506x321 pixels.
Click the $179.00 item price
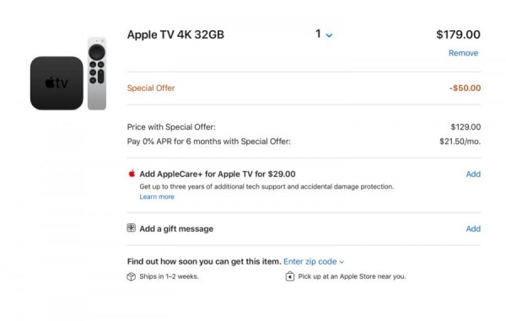(x=458, y=35)
